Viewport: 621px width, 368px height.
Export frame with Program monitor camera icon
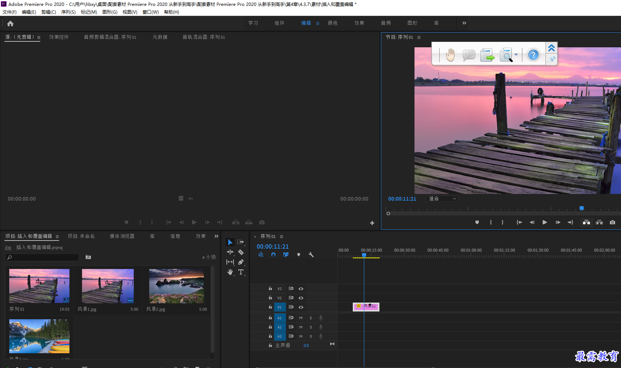pyautogui.click(x=613, y=222)
